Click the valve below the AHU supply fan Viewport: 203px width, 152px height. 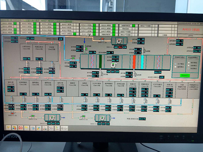point(101,74)
